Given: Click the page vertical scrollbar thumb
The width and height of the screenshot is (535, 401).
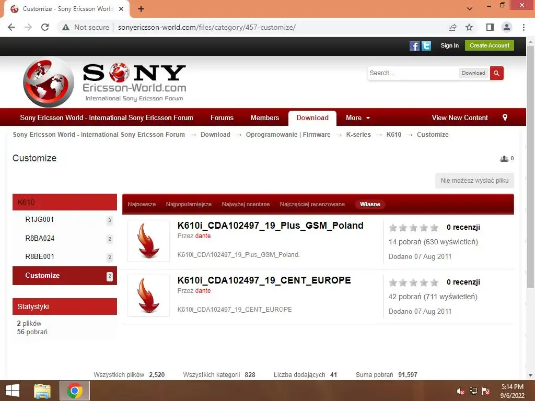Looking at the screenshot, I should coord(530,167).
